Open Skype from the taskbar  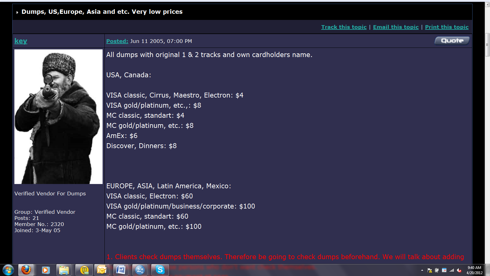coord(160,270)
